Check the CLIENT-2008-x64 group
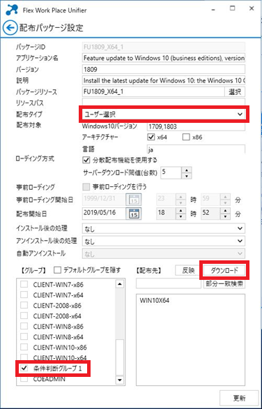Viewport: 262px width, 409px height. 24,316
